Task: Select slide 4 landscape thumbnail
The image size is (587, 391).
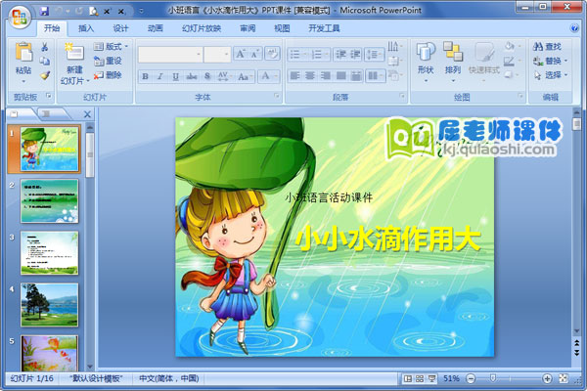Action: coord(50,305)
